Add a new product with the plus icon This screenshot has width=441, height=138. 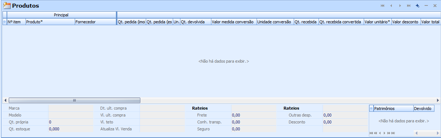tap(418, 6)
